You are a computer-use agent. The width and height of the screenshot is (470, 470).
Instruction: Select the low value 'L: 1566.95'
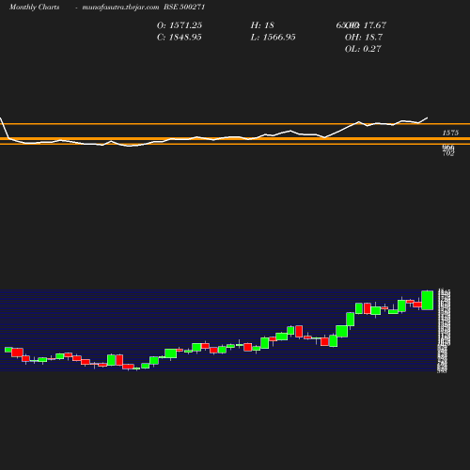[x=273, y=37]
